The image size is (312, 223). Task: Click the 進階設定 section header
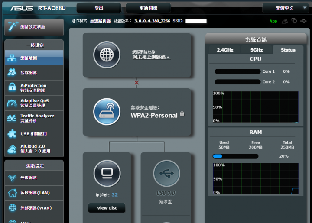35,166
